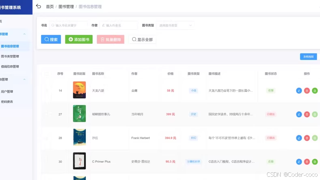Click the green action icon for 明朝那些事儿

coord(315,114)
